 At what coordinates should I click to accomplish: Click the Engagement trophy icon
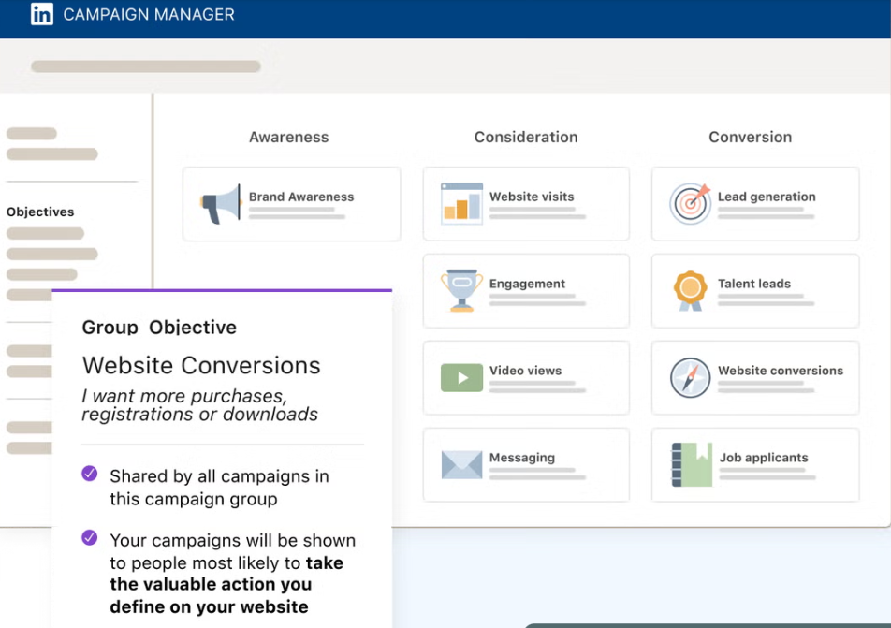click(x=461, y=290)
